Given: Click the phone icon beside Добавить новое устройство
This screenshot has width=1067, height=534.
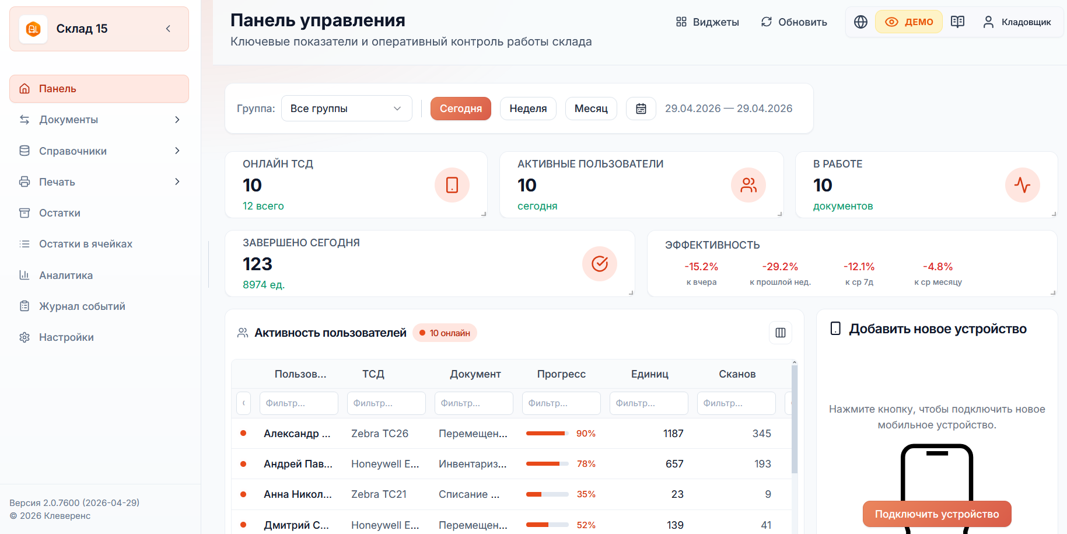Looking at the screenshot, I should (x=835, y=329).
